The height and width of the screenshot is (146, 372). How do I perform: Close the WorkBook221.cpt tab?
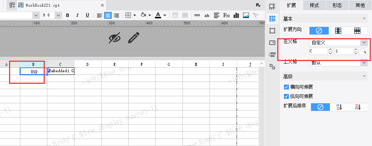(x=102, y=5)
